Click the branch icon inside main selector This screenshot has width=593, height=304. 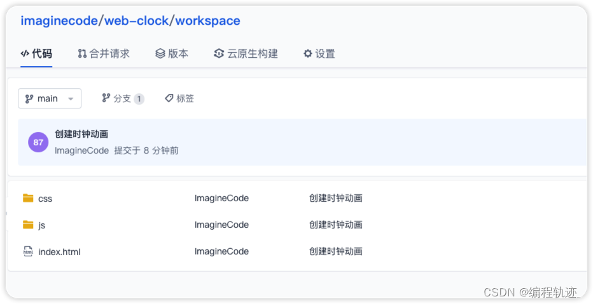29,99
